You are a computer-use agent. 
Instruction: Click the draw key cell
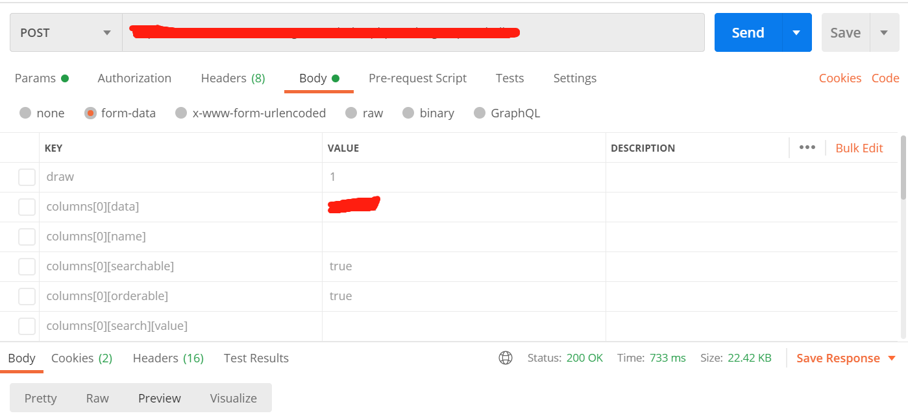pos(180,177)
